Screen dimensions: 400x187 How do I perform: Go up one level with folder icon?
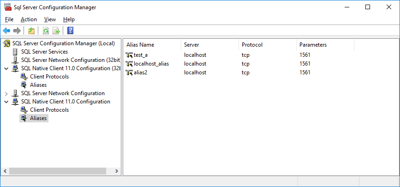click(31, 31)
